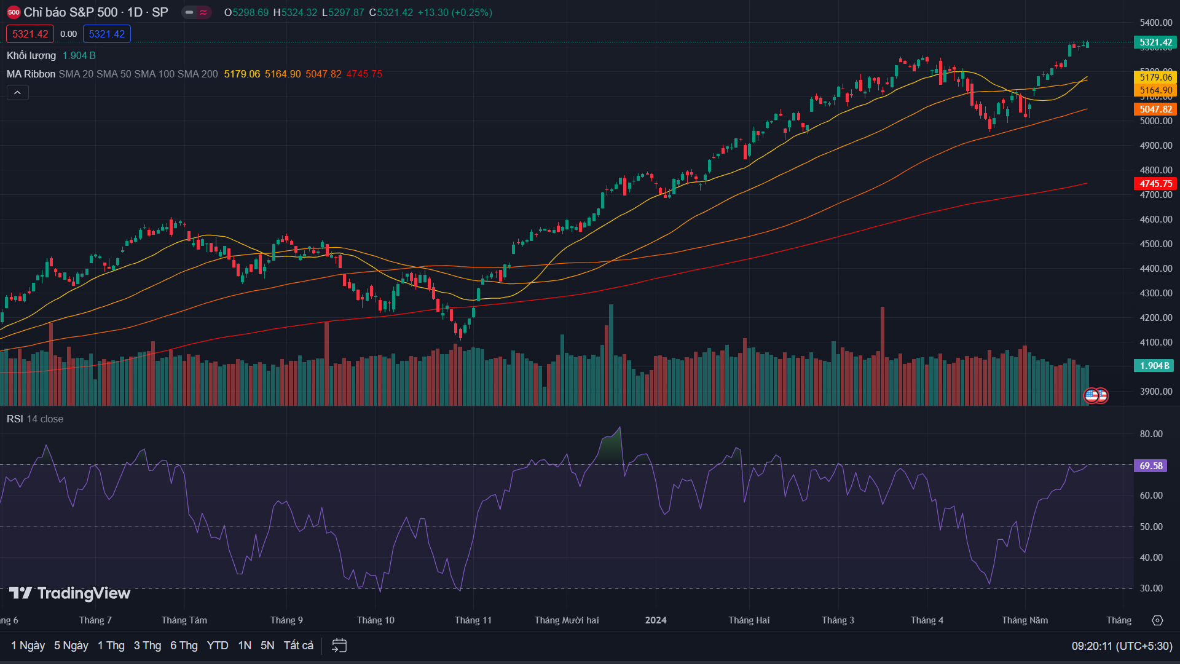Select the 5N time range
The width and height of the screenshot is (1180, 664).
pyautogui.click(x=267, y=646)
